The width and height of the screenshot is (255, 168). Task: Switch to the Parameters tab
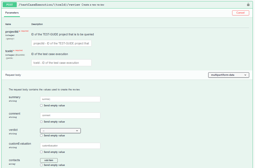(x=12, y=12)
